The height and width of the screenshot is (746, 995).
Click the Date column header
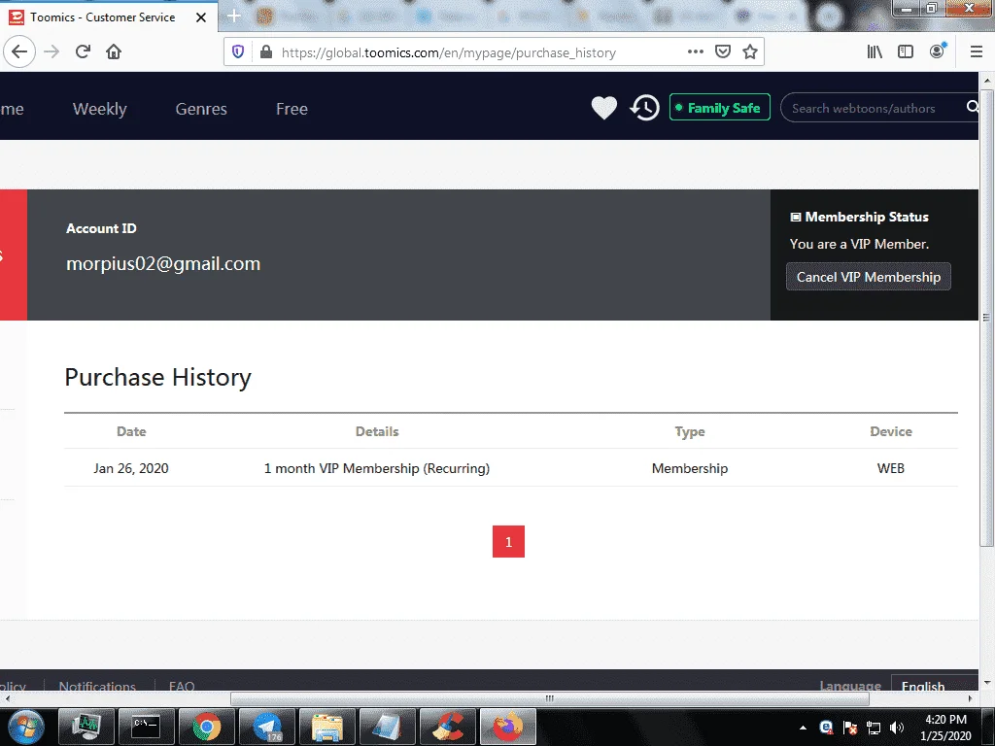131,431
